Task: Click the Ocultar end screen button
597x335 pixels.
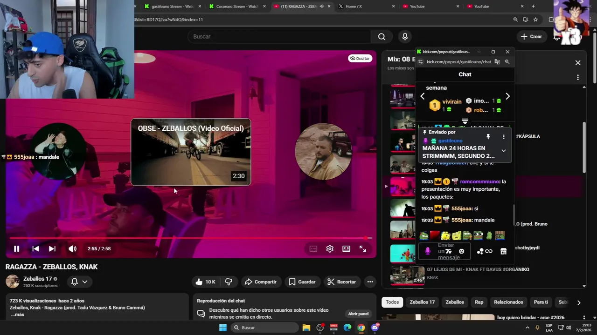Action: coord(360,58)
